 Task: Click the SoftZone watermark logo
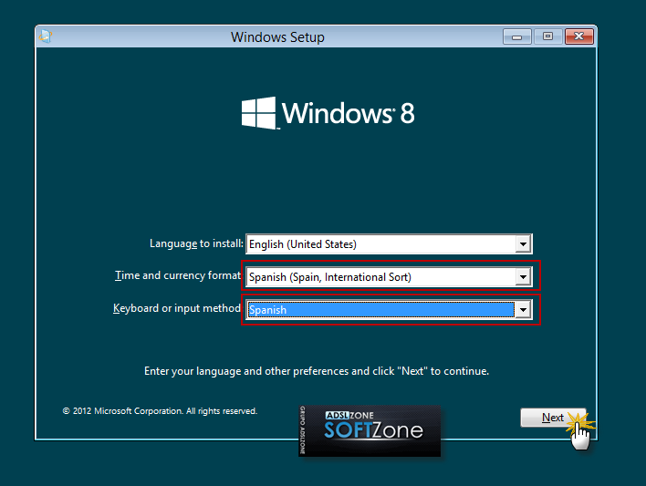pos(370,429)
